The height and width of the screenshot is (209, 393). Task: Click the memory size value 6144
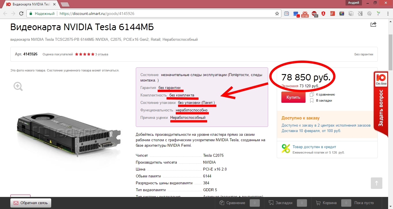(x=207, y=176)
